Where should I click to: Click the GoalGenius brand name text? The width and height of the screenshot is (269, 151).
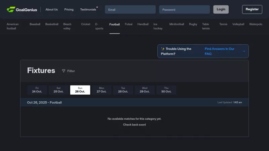27,10
